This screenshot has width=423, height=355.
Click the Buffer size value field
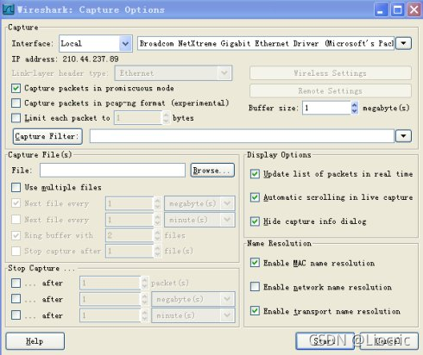click(326, 108)
